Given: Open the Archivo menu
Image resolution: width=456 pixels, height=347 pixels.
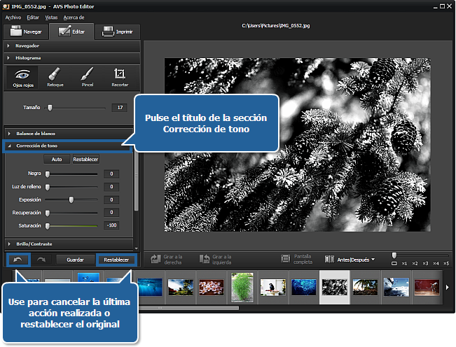Looking at the screenshot, I should tap(13, 16).
